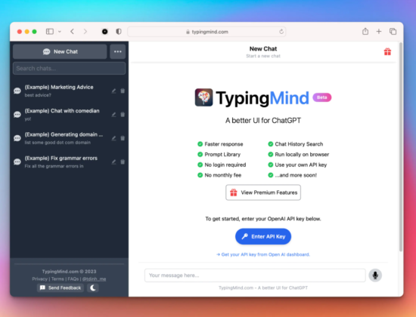Click the No monthly fee text
The image size is (416, 317).
point(223,175)
